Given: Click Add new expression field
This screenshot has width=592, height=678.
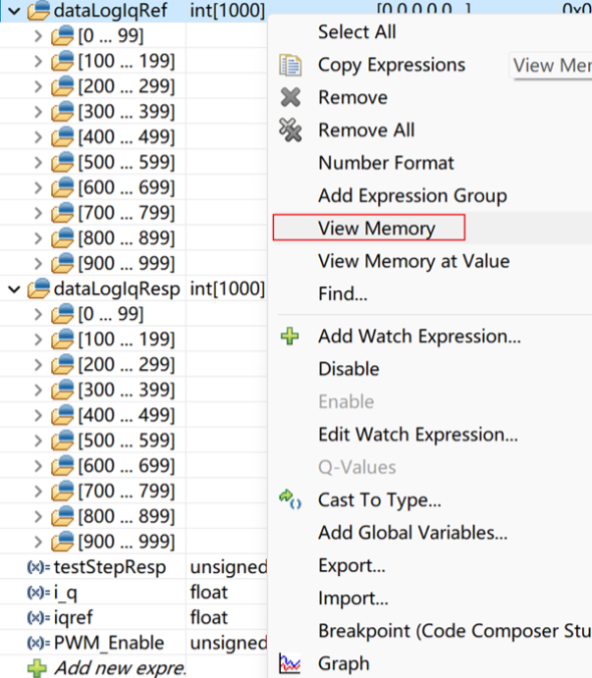Looking at the screenshot, I should pos(118,668).
